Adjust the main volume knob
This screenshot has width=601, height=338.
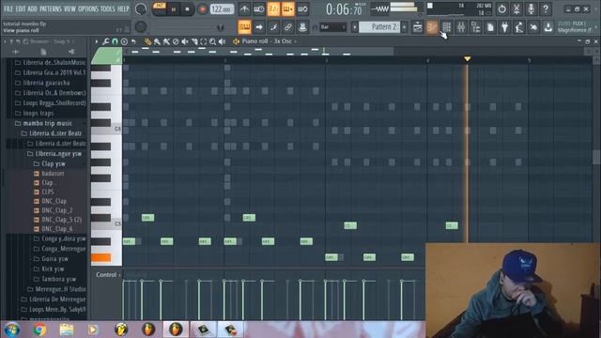point(141,8)
